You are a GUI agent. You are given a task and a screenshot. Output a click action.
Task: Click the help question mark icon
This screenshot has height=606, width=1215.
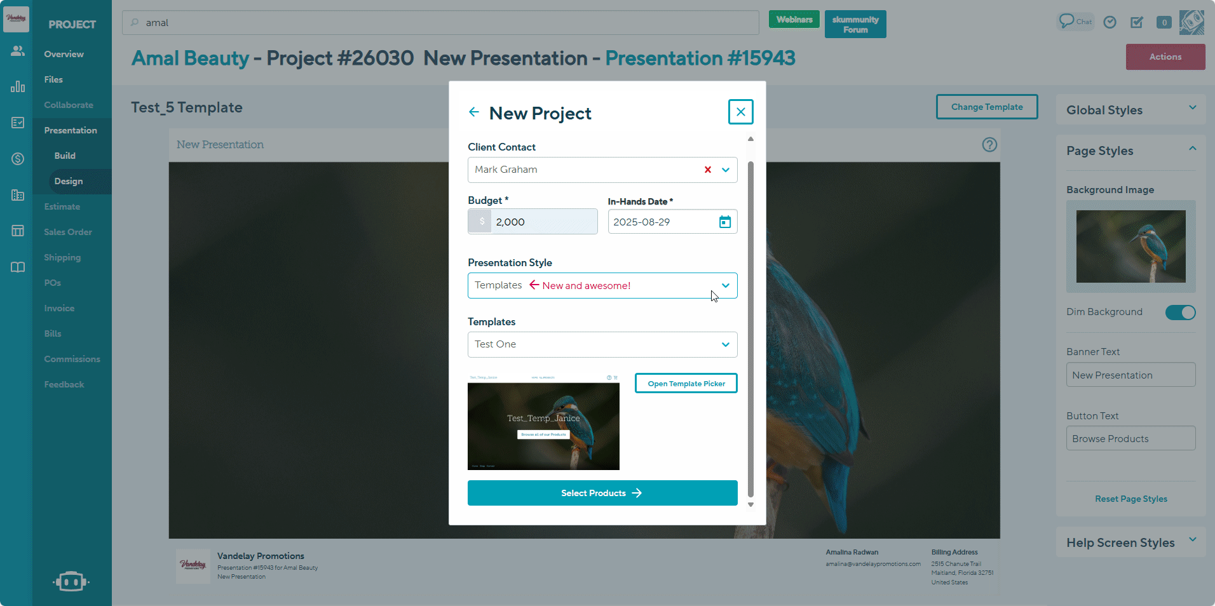(989, 145)
